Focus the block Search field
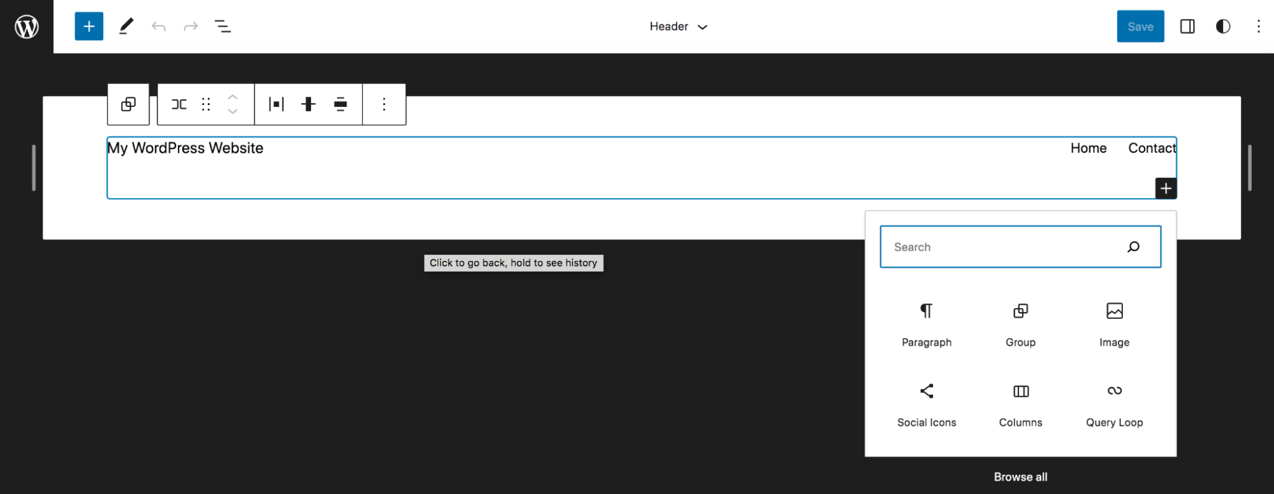1274x494 pixels. point(1020,246)
